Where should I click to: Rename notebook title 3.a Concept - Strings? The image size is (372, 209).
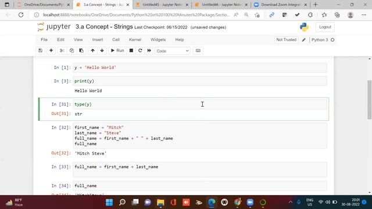pos(104,27)
